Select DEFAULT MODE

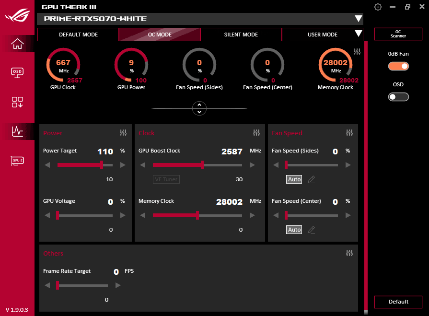[x=78, y=34]
